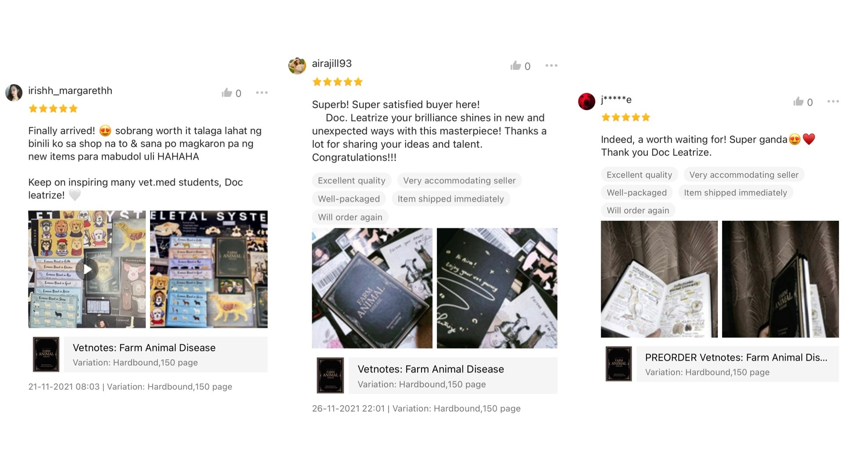
Task: Open three-dot menu on airajill93's review
Action: tap(551, 66)
